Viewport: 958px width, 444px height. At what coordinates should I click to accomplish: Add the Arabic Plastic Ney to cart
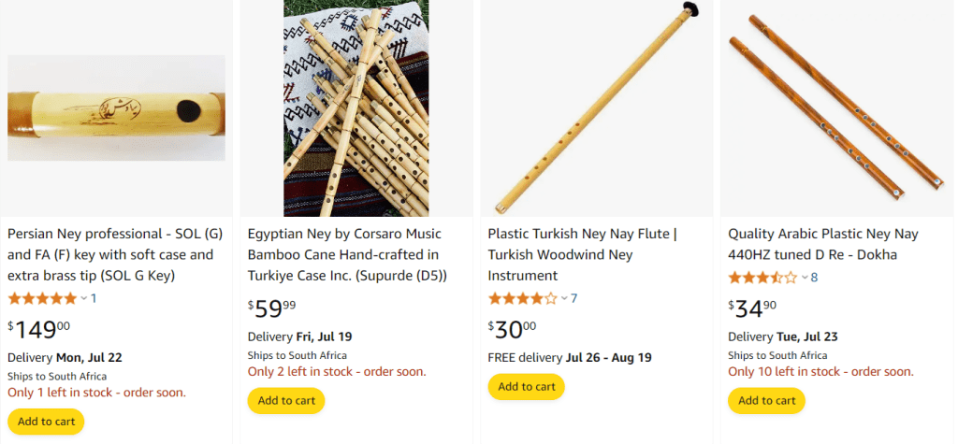coord(766,401)
